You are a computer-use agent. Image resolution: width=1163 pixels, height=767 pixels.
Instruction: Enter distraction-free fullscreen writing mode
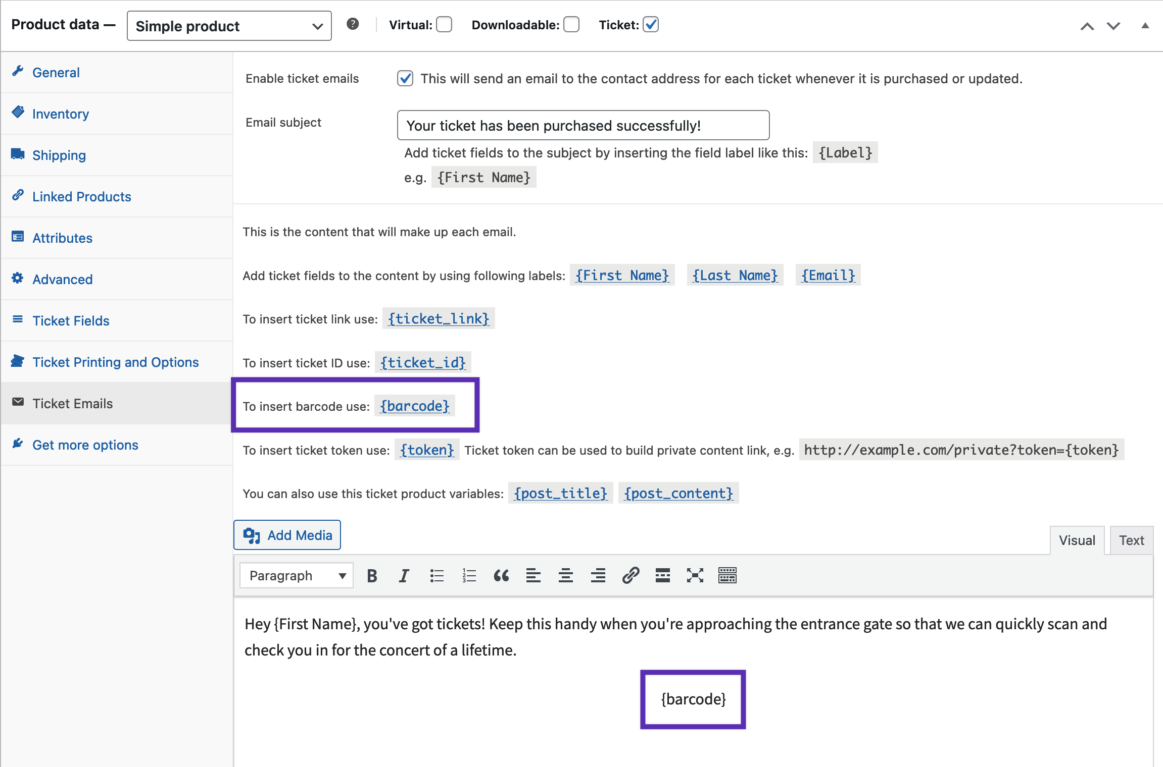pyautogui.click(x=695, y=575)
